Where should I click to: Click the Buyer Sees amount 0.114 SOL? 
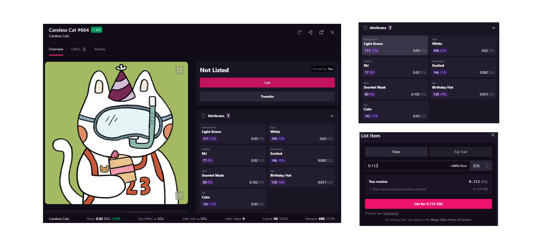tap(481, 189)
